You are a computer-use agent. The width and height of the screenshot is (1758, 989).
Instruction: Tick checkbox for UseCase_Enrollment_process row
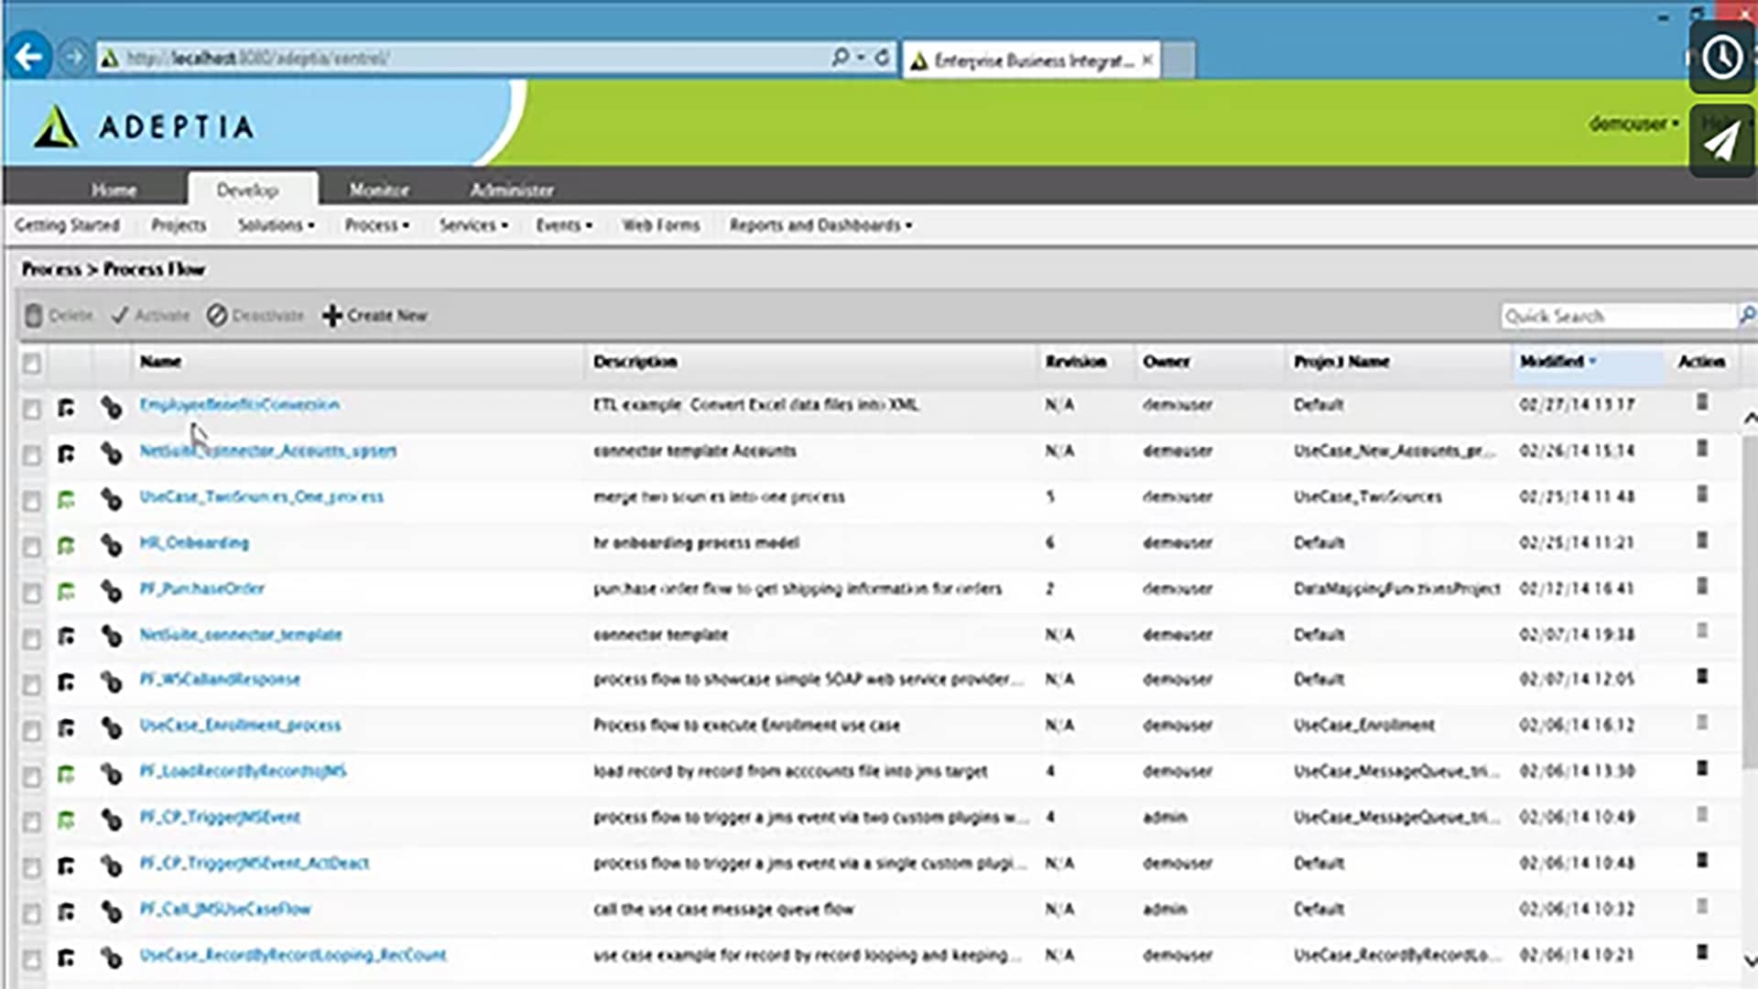click(32, 730)
